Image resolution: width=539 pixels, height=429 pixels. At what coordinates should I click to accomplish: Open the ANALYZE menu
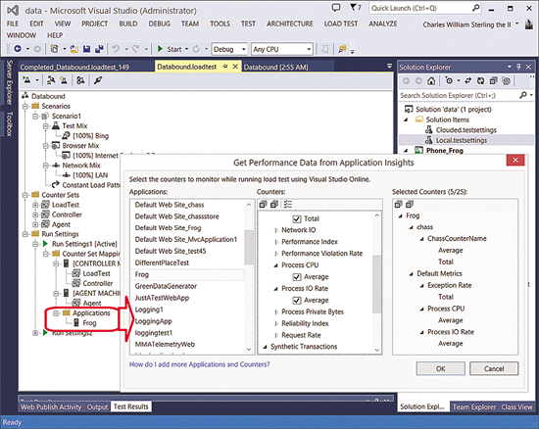(383, 24)
